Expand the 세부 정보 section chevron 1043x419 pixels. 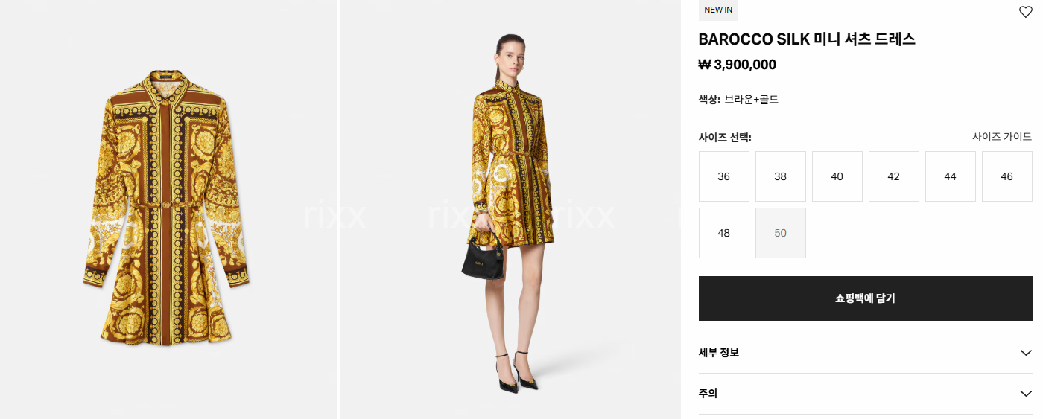point(1026,353)
